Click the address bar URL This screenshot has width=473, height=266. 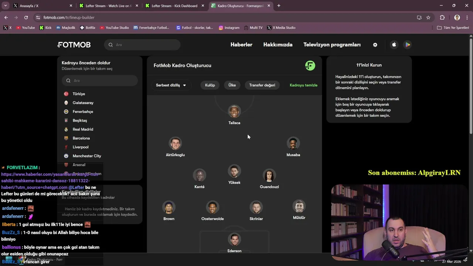click(69, 17)
